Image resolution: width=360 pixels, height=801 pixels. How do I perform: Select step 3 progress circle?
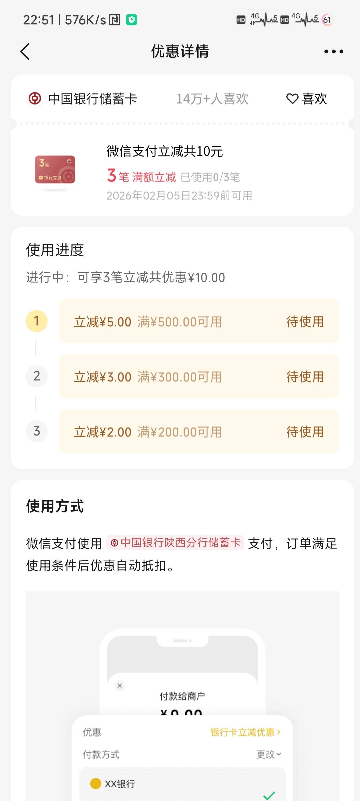tap(37, 431)
